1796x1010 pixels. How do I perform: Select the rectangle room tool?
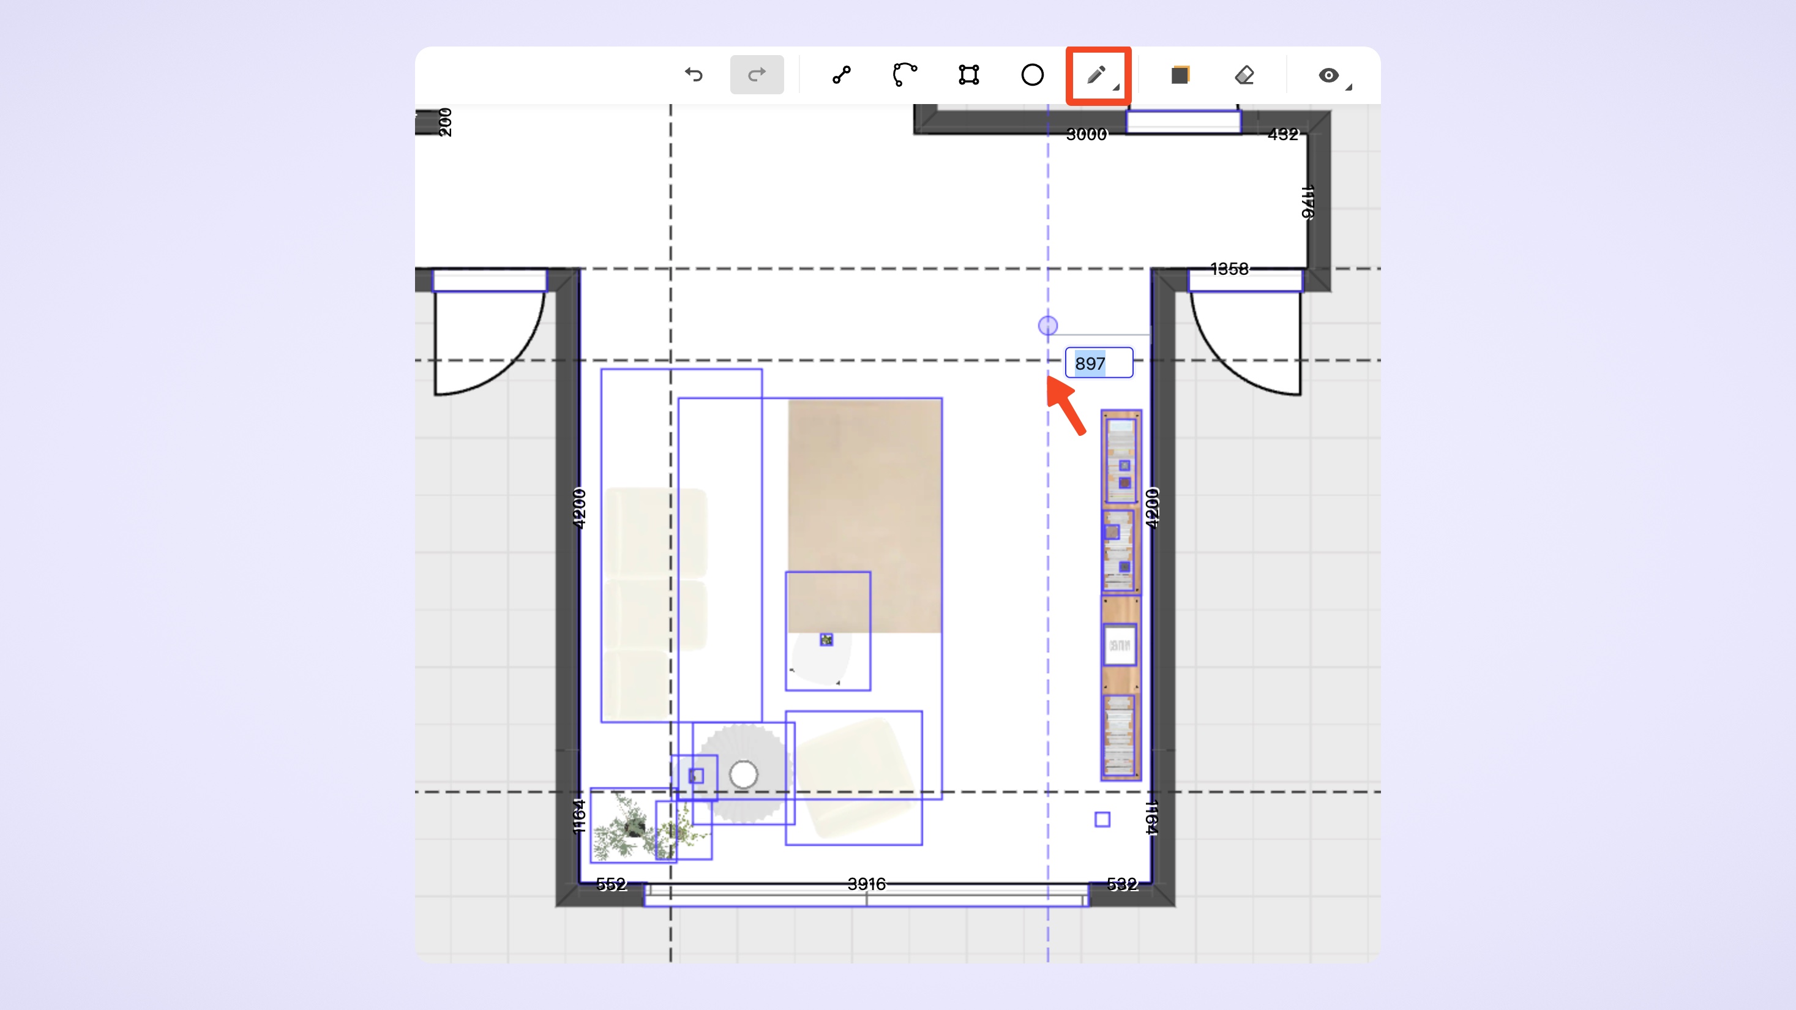(968, 75)
